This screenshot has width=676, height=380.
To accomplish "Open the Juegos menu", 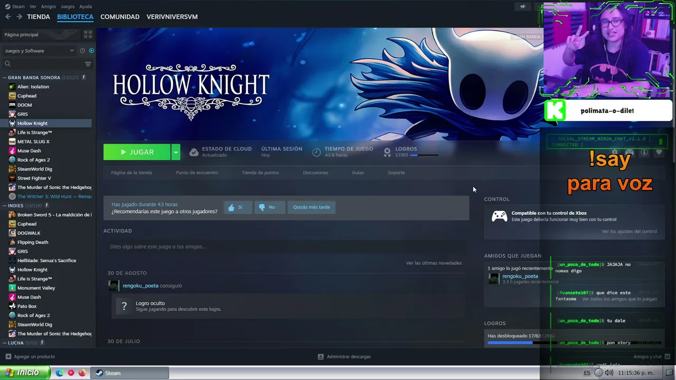I will (68, 7).
